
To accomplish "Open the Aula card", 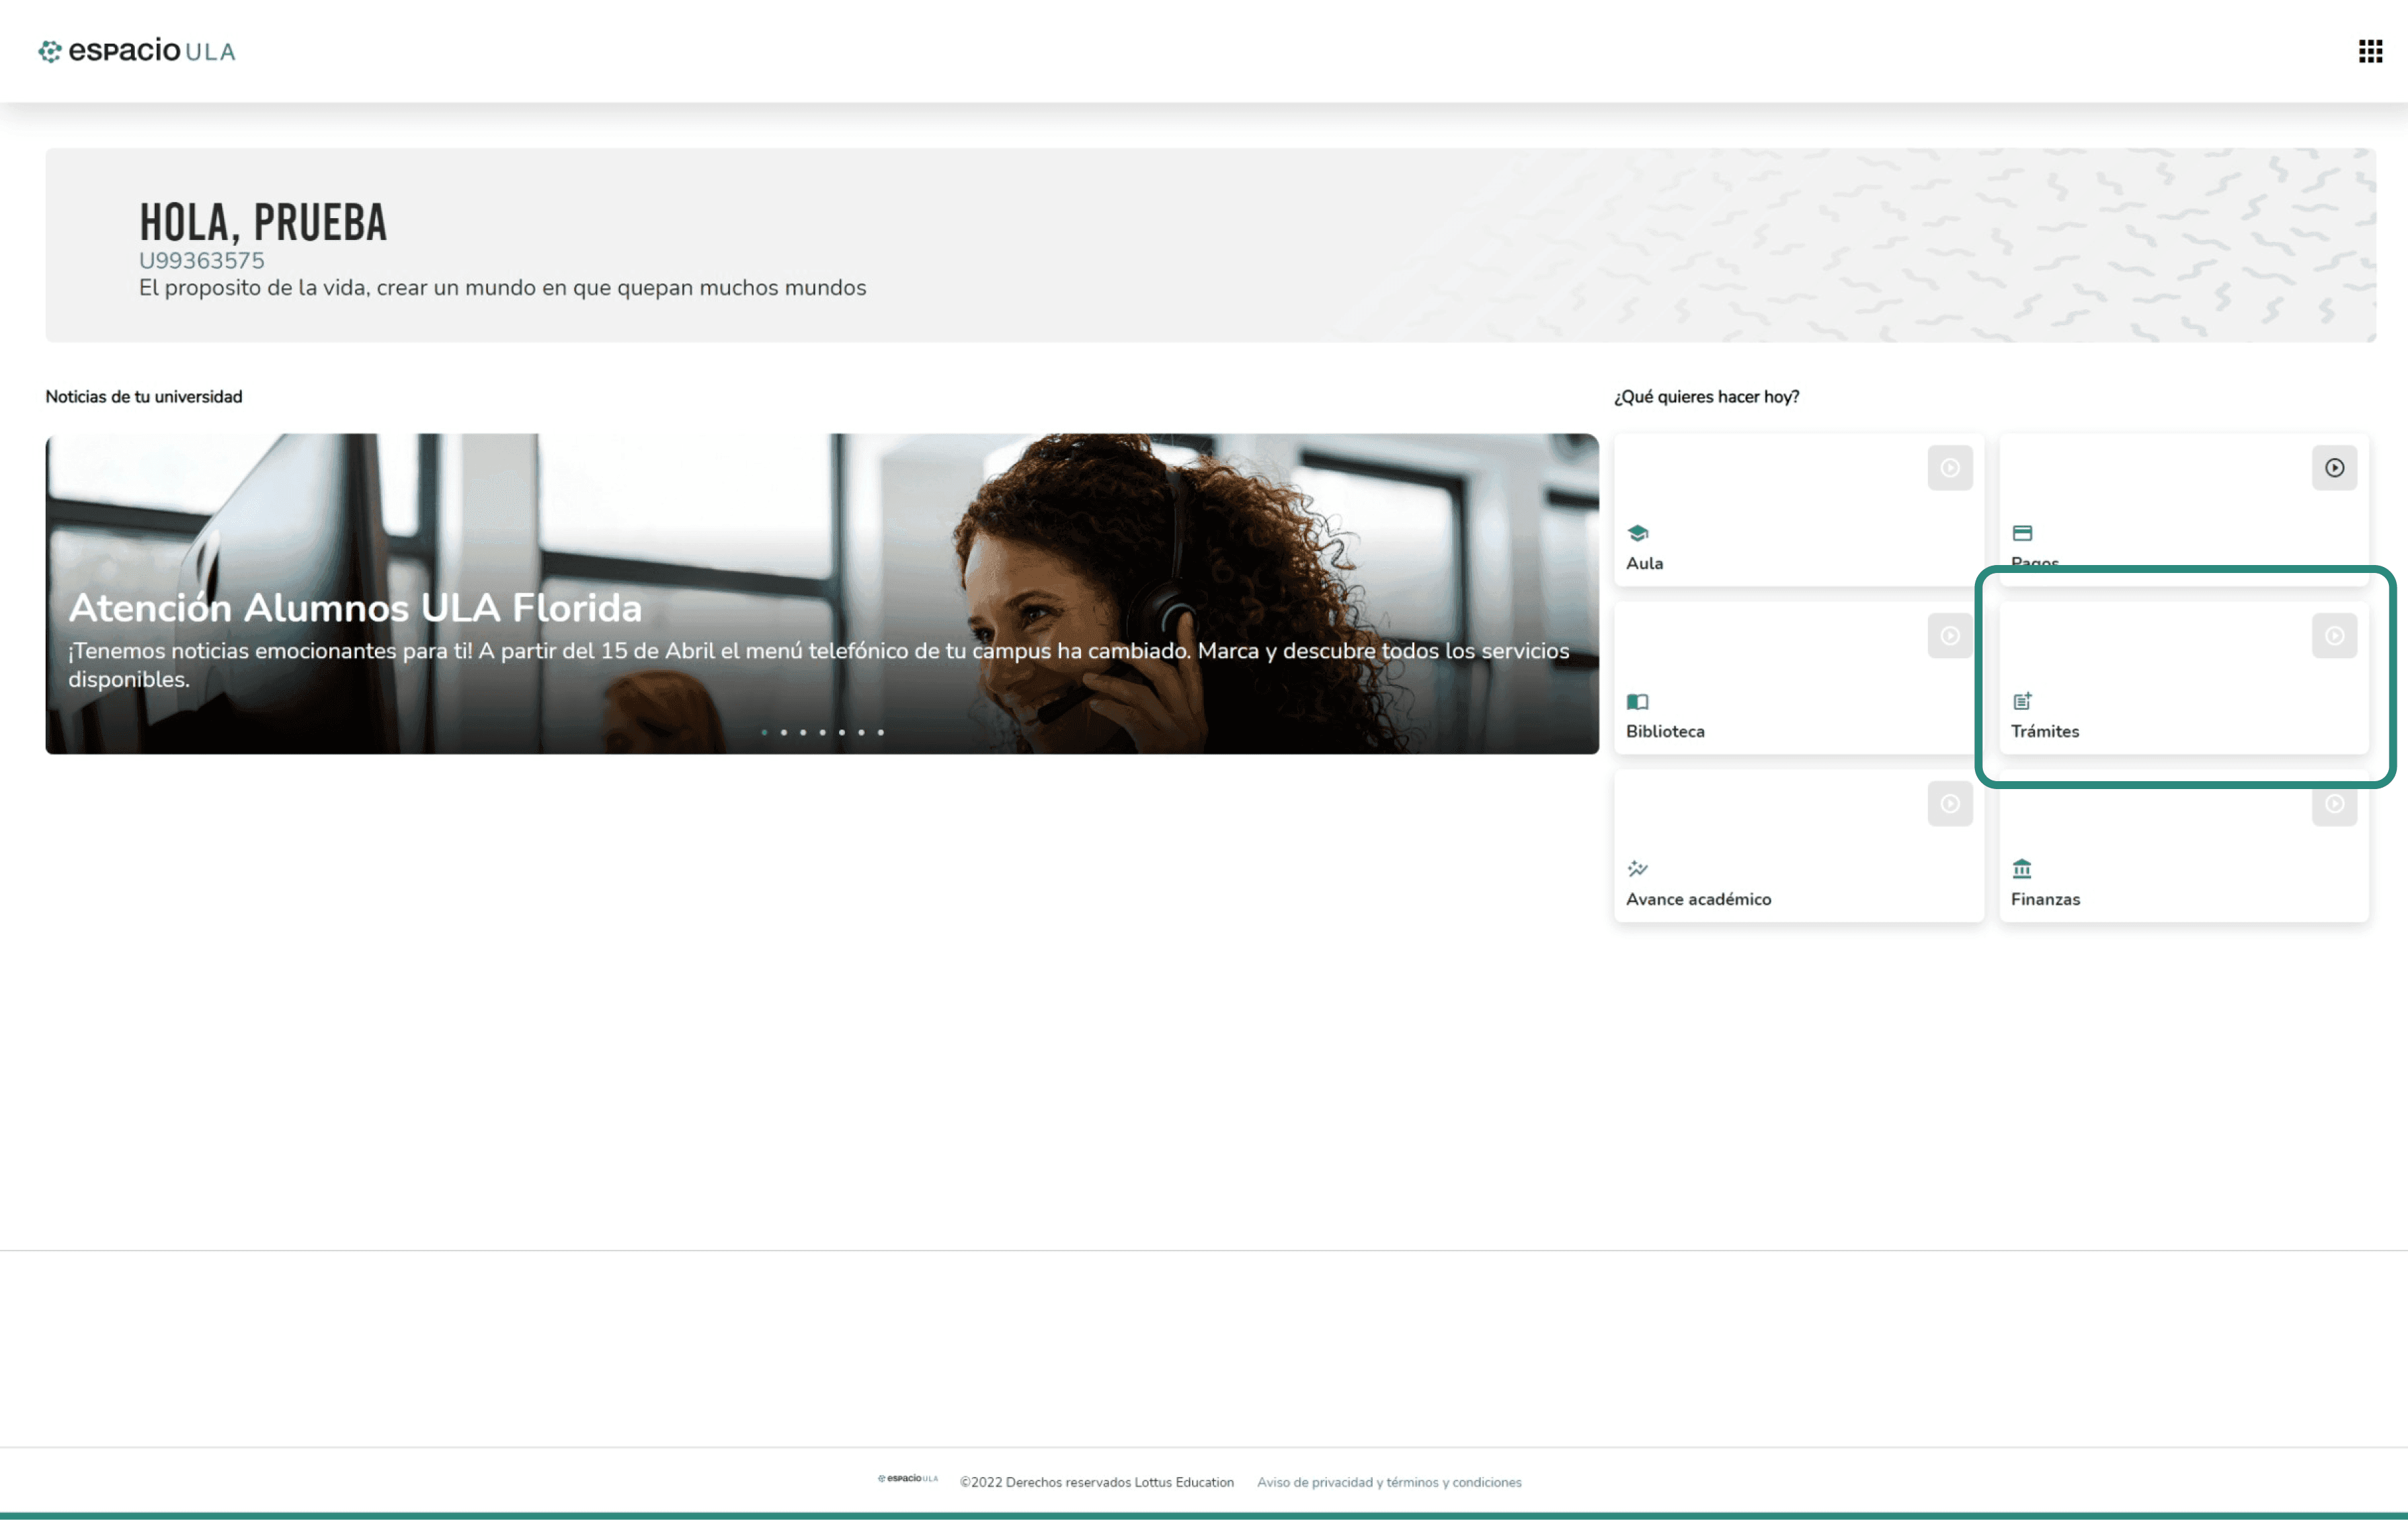I will click(x=1798, y=510).
